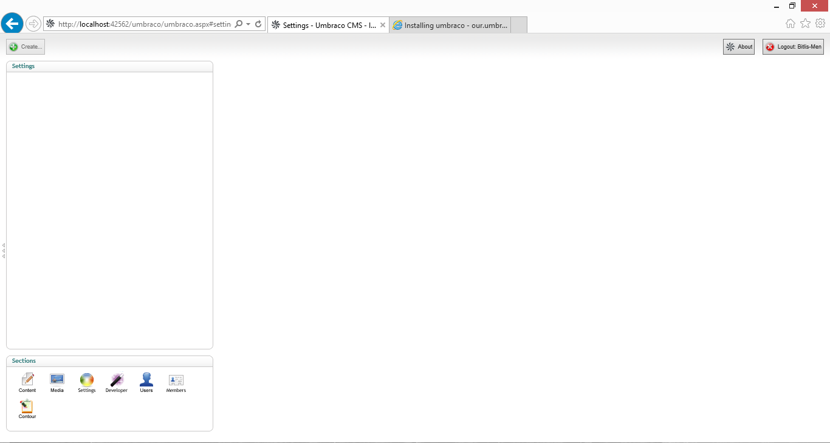The width and height of the screenshot is (830, 443).
Task: Switch to the Installing umbraco tab
Action: (x=450, y=25)
